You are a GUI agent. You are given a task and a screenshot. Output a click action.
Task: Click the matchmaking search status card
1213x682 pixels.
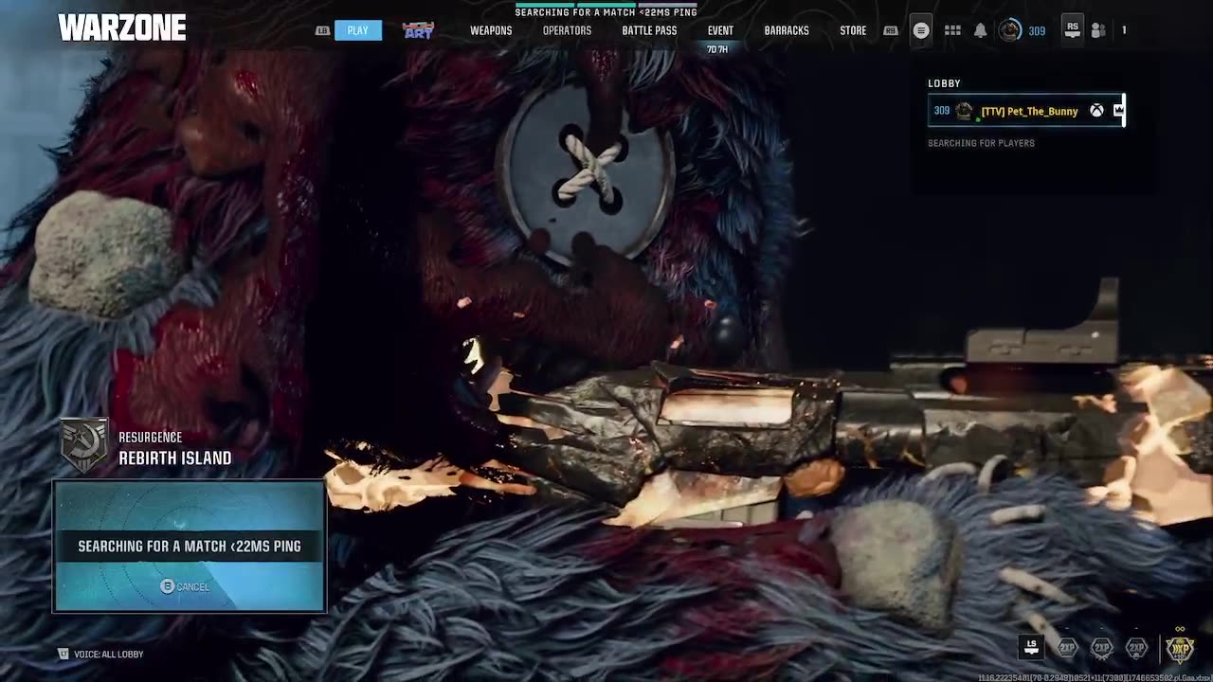pos(190,547)
